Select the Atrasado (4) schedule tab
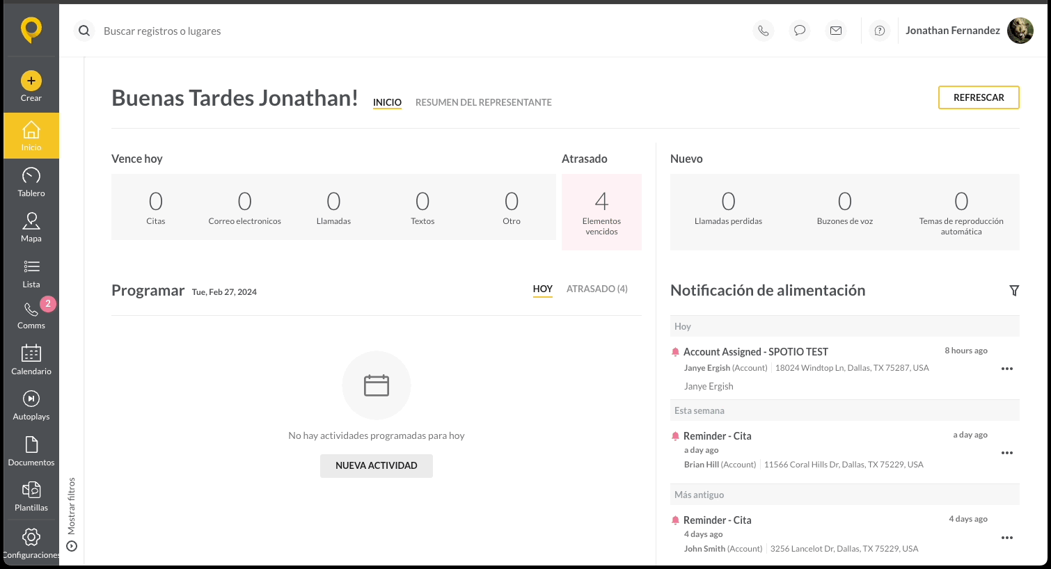The width and height of the screenshot is (1051, 569). pyautogui.click(x=597, y=289)
